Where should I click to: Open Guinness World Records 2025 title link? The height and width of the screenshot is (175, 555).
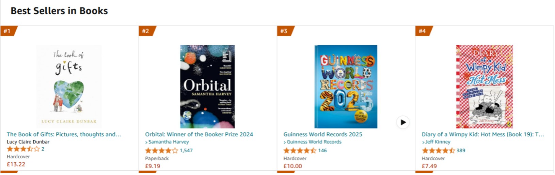point(322,134)
